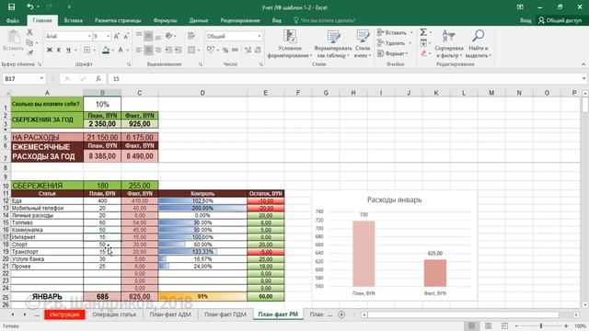Click the Форматировать как таблицу icon

pyautogui.click(x=333, y=37)
